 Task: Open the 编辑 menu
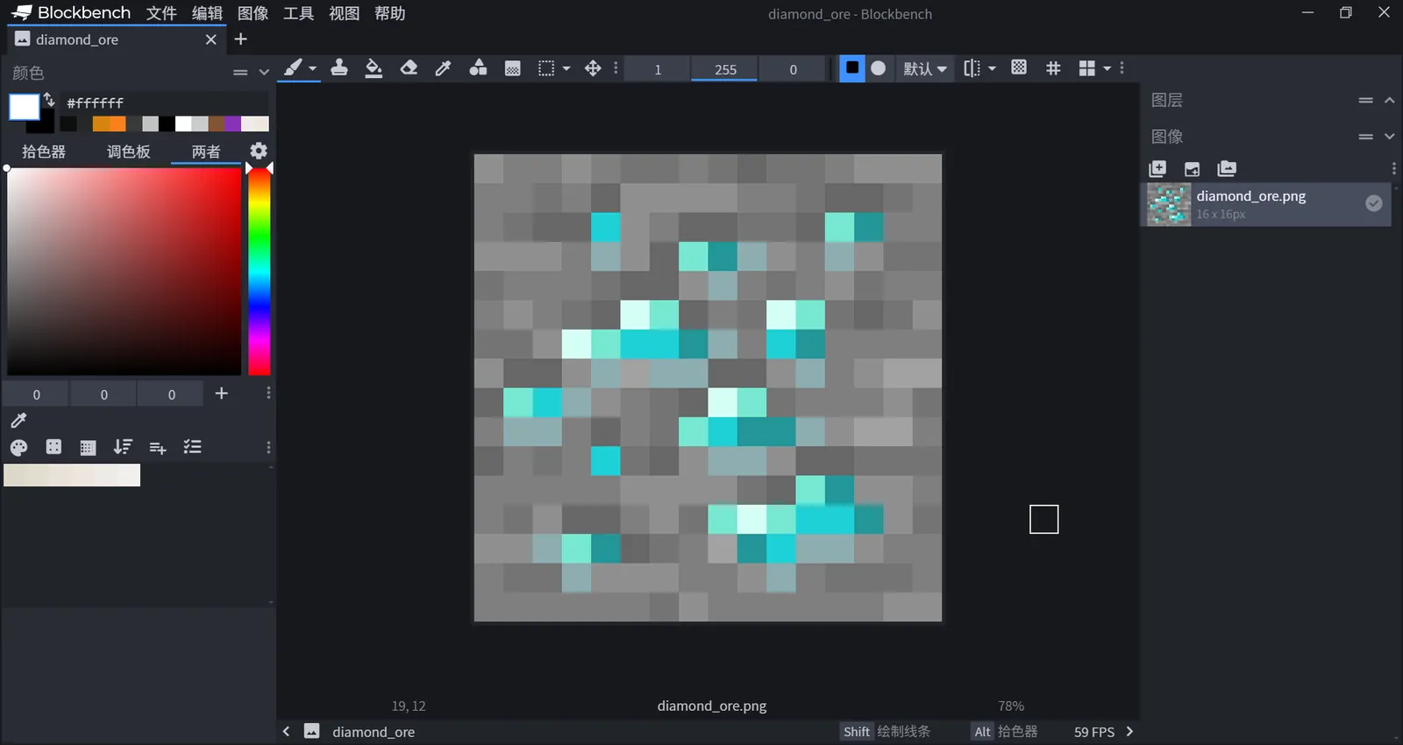(x=207, y=13)
